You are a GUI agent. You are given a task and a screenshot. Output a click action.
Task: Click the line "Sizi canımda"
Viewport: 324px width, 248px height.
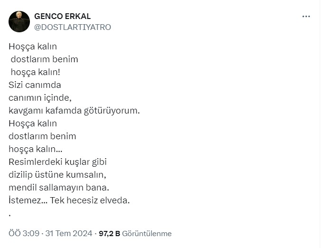coord(35,85)
